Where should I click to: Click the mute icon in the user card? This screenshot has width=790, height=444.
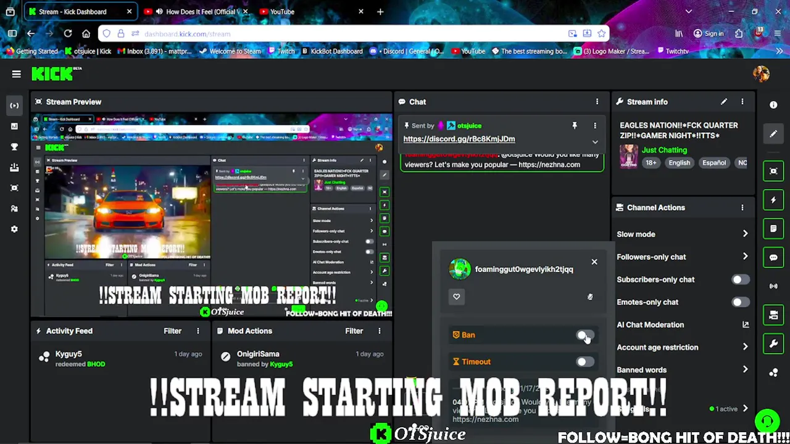[x=590, y=297]
